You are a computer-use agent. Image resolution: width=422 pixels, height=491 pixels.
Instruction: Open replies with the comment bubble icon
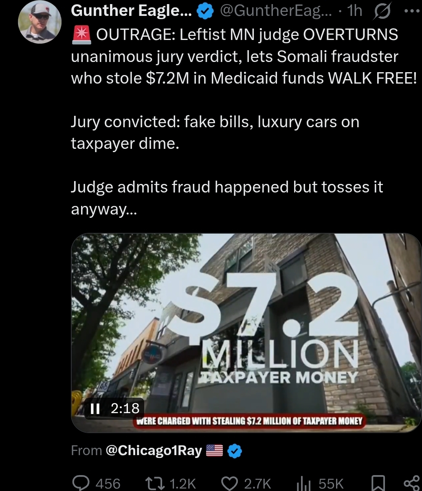pos(81,483)
